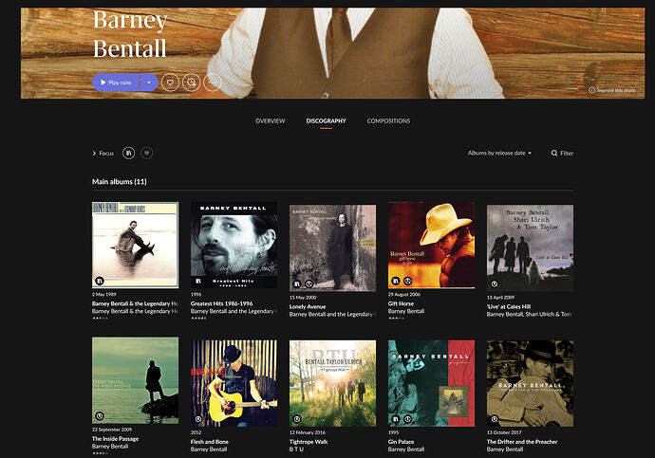This screenshot has width=655, height=458.
Task: Open The Inside Passage album cover
Action: point(136,380)
